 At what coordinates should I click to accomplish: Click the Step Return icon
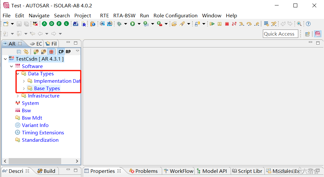click(257, 24)
